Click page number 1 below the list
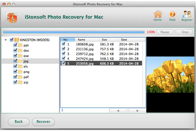The image size is (196, 132). 62,110
